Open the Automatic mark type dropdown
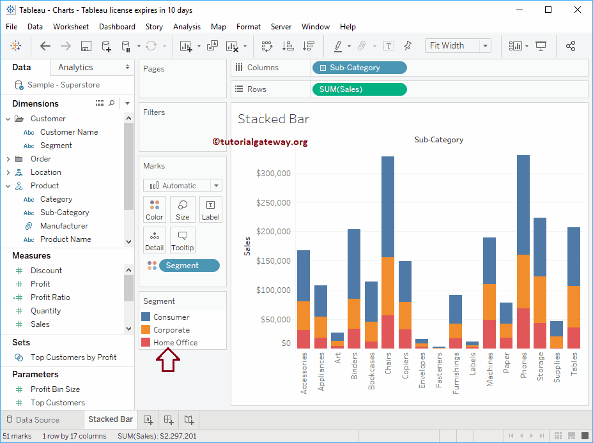 (x=217, y=186)
